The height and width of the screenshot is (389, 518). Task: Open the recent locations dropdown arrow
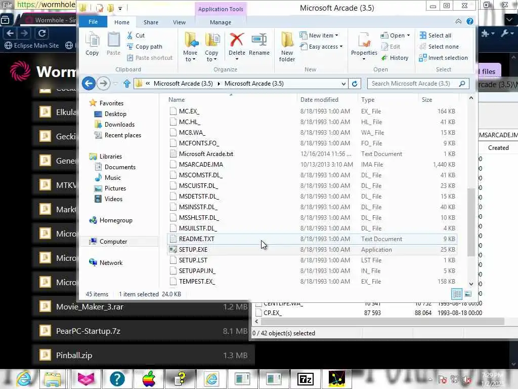point(116,84)
